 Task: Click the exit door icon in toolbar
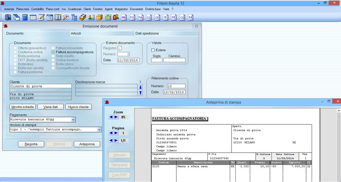8,17
